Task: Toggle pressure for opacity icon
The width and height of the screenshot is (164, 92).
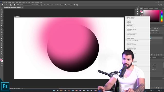Action: tap(42, 5)
